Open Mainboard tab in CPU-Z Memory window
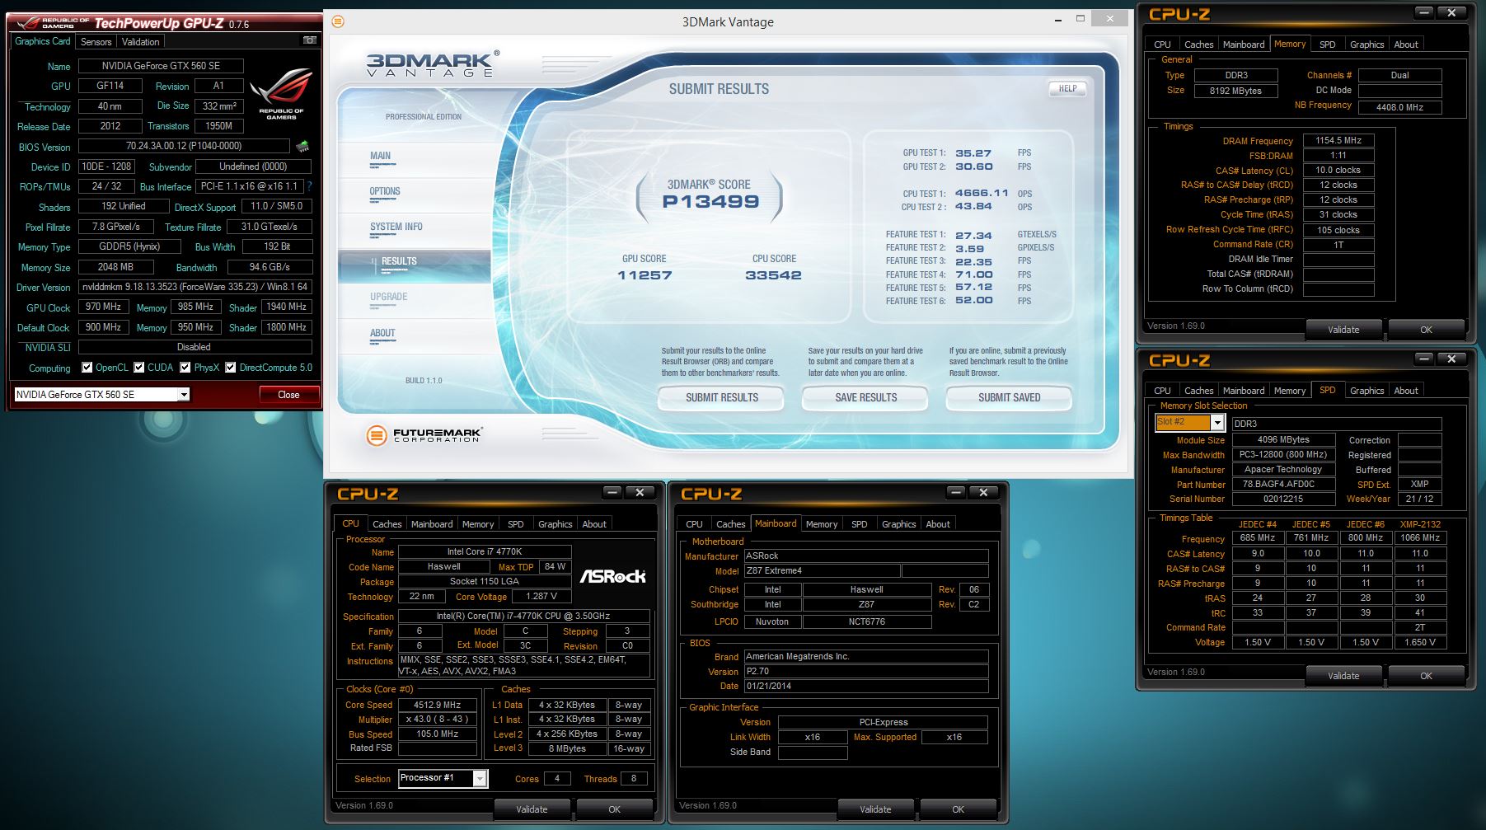The width and height of the screenshot is (1486, 830). pyautogui.click(x=1243, y=45)
